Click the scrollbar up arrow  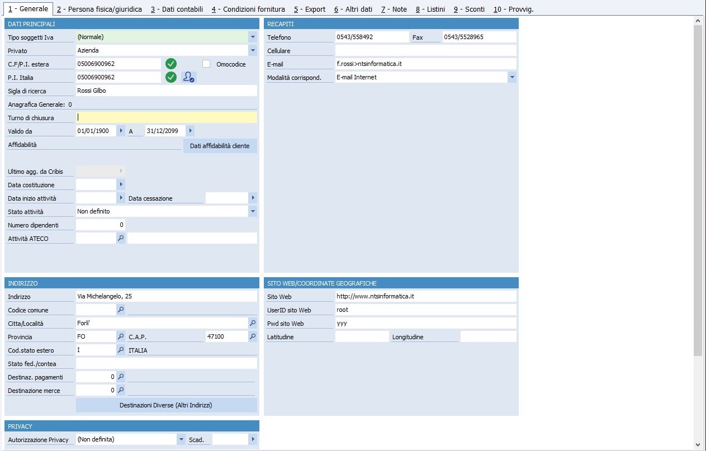pos(698,21)
